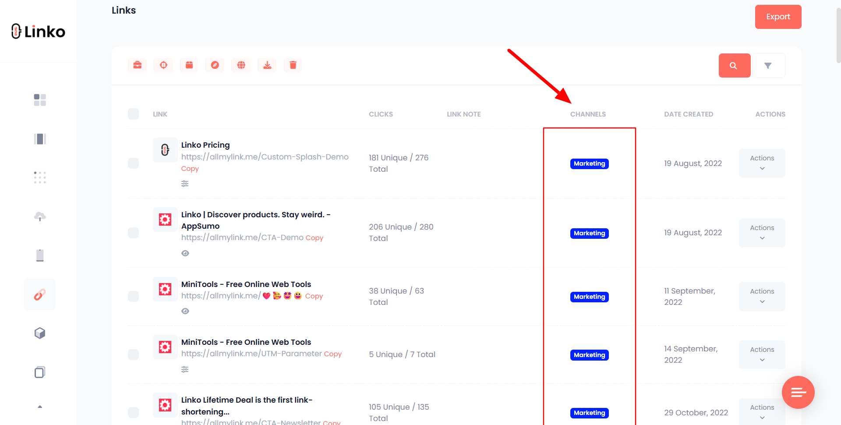Click the CLICKS column header
The image size is (841, 425).
[381, 114]
